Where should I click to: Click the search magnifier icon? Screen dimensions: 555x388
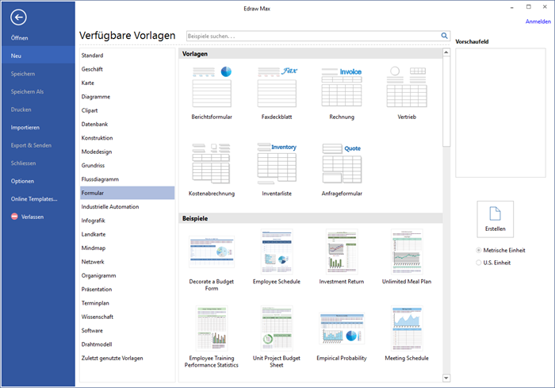444,36
